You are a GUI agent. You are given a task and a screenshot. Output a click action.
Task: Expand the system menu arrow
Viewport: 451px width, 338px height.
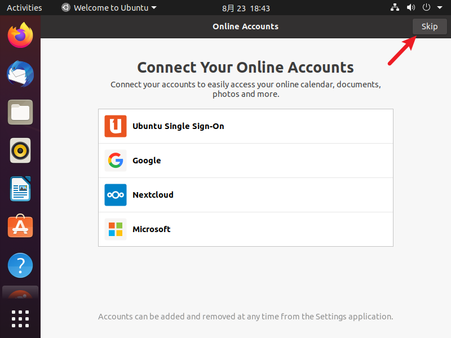[440, 8]
